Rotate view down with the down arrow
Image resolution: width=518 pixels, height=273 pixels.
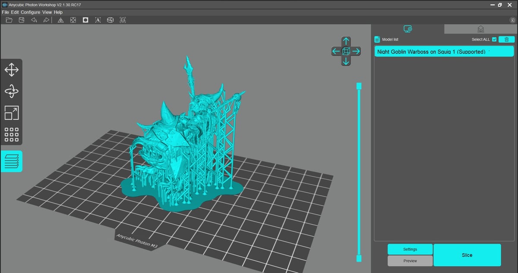pos(346,61)
